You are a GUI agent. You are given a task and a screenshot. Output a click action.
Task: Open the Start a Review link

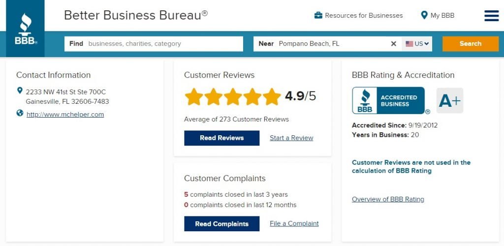pos(291,138)
